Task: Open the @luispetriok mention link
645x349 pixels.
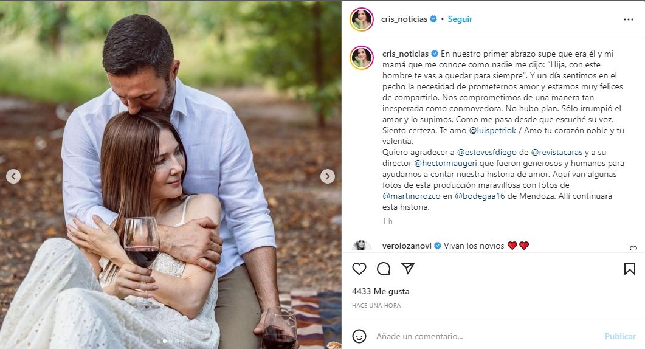Action: point(494,131)
